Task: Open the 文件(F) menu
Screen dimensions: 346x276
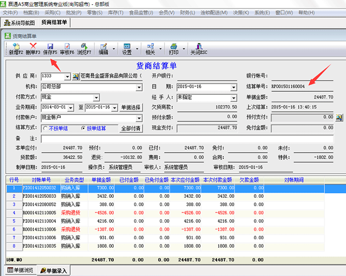Action: 10,13
